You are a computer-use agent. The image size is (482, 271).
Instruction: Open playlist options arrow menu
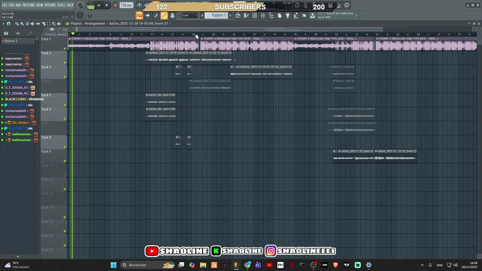pyautogui.click(x=4, y=23)
